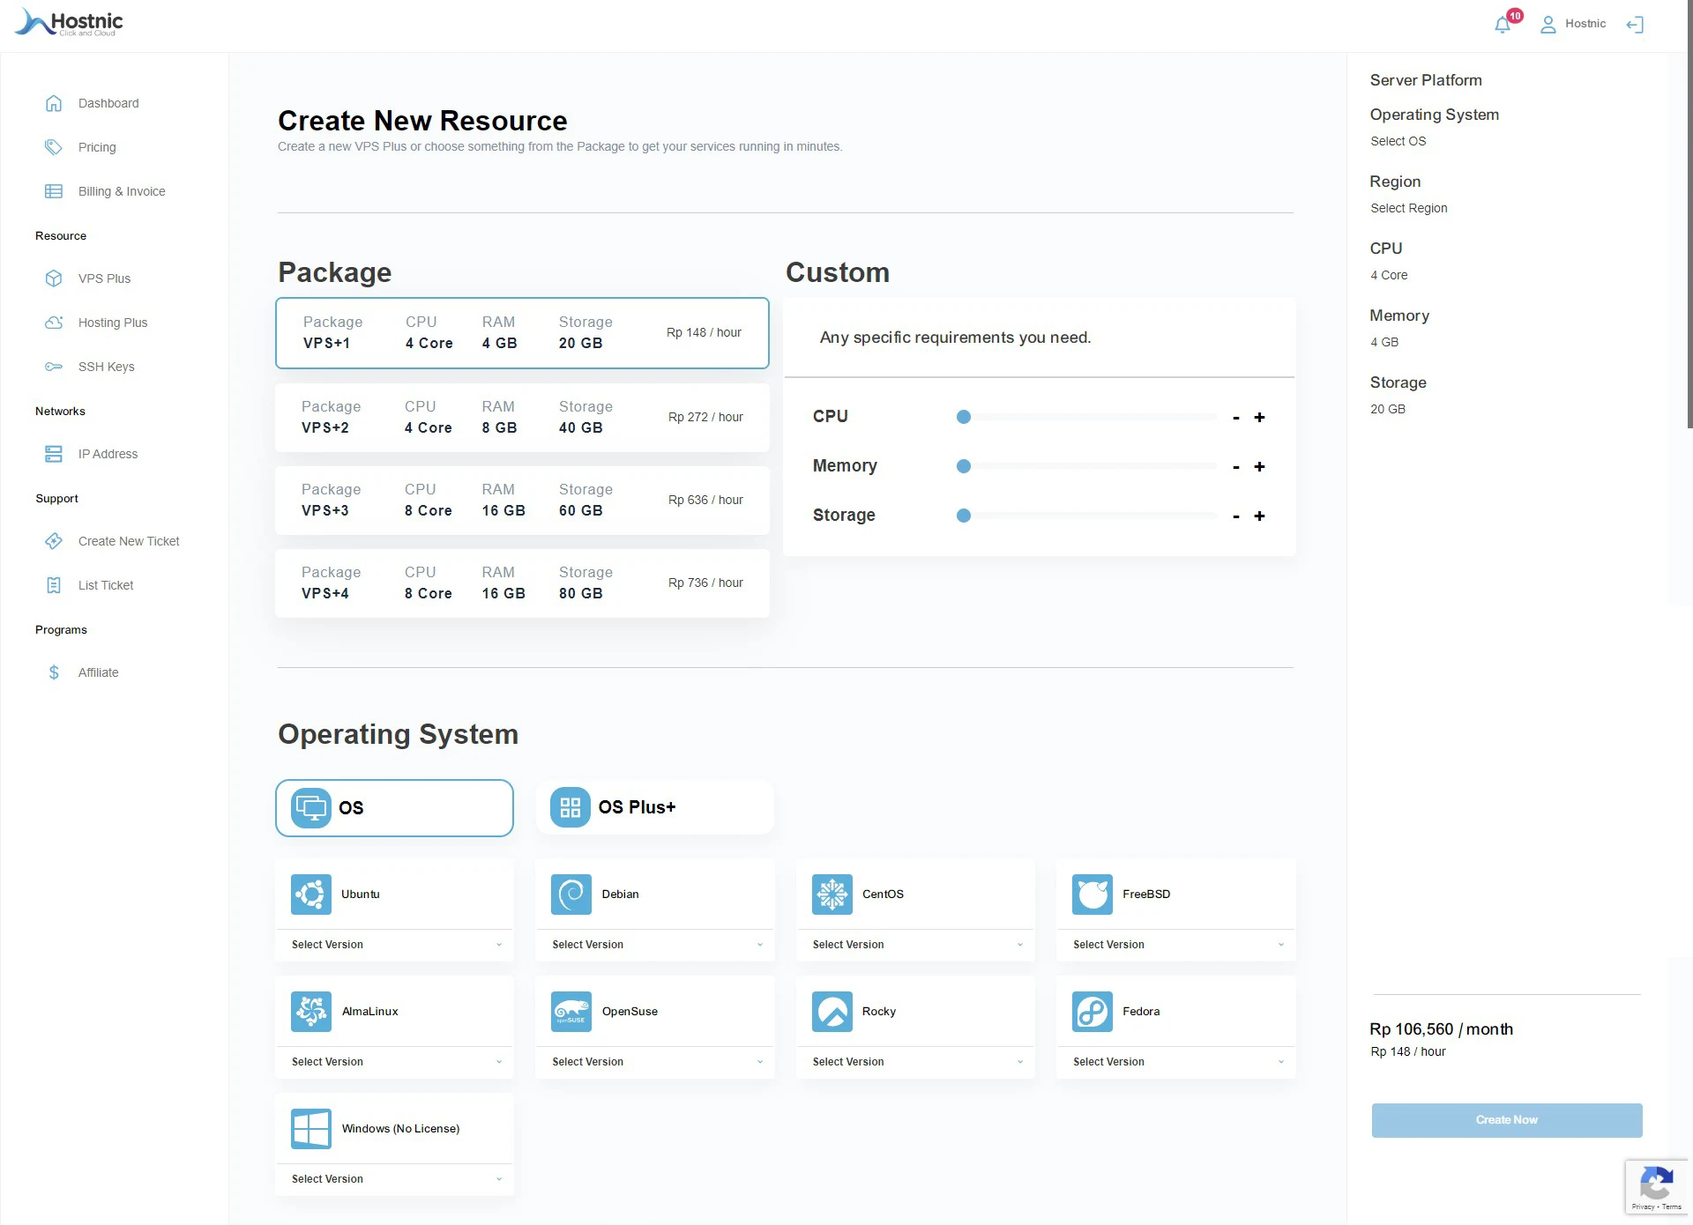The width and height of the screenshot is (1693, 1225).
Task: Click the IP Address server icon
Action: pyautogui.click(x=54, y=454)
